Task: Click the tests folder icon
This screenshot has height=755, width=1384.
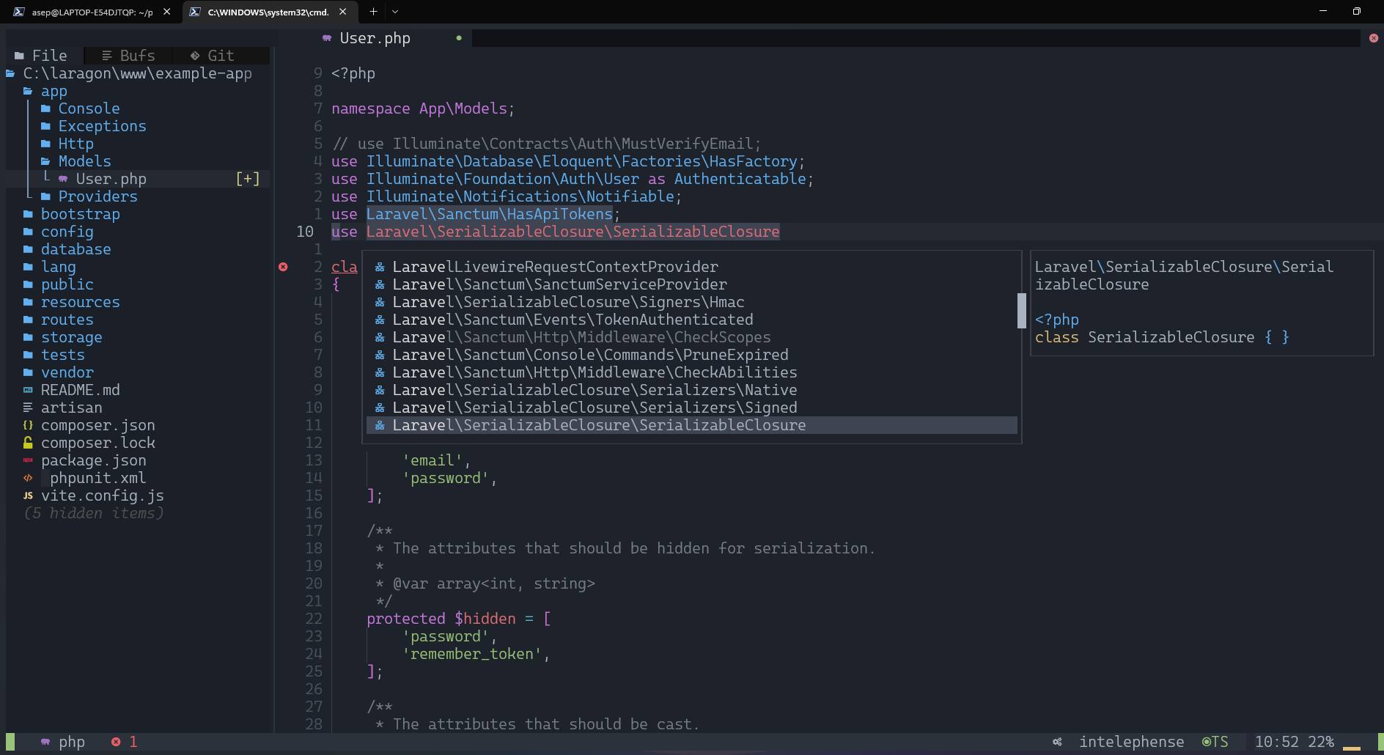Action: (28, 355)
